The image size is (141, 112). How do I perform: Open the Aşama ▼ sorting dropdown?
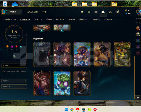(x=14, y=87)
